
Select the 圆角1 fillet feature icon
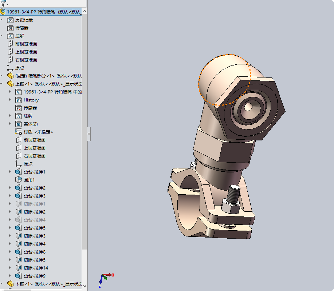[19, 180]
